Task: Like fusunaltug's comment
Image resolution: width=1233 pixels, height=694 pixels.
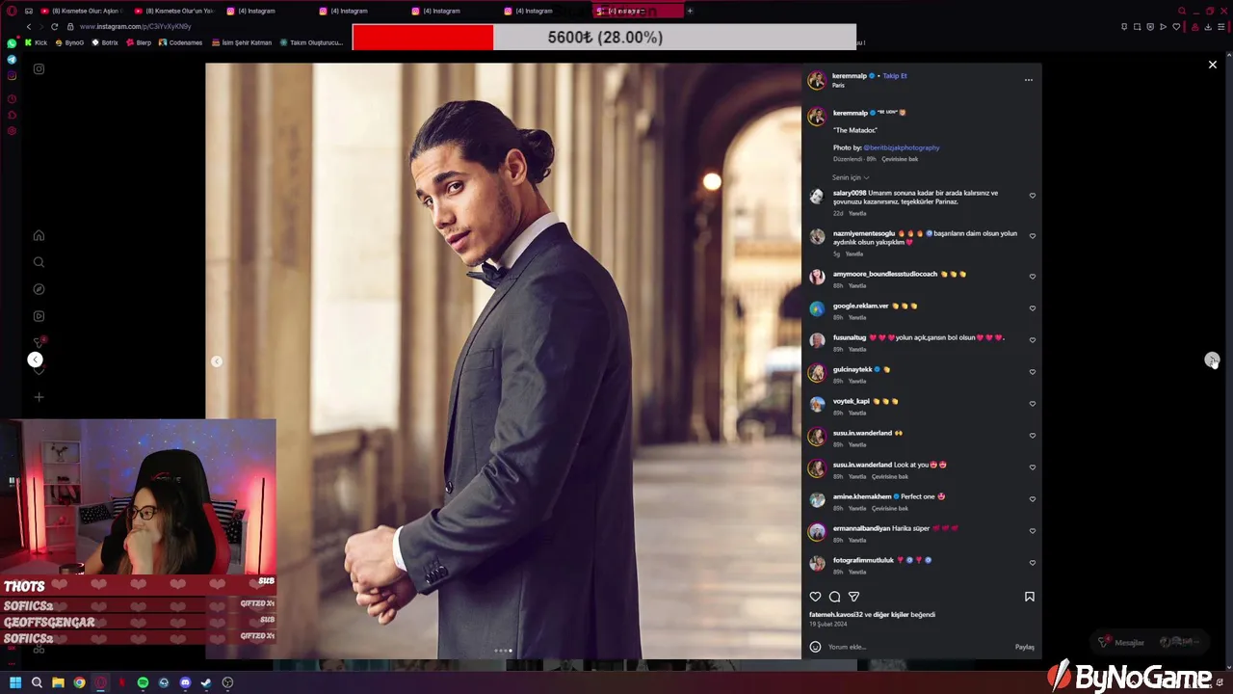Action: click(x=1033, y=340)
